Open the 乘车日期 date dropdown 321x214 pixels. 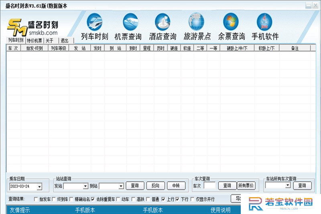click(39, 186)
